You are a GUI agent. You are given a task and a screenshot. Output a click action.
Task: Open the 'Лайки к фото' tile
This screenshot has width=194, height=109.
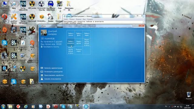pyautogui.click(x=79, y=34)
